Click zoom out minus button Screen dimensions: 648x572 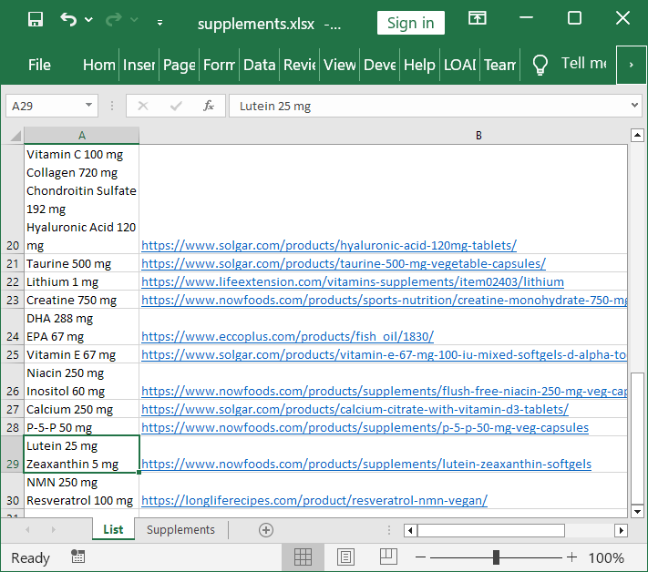coord(420,557)
